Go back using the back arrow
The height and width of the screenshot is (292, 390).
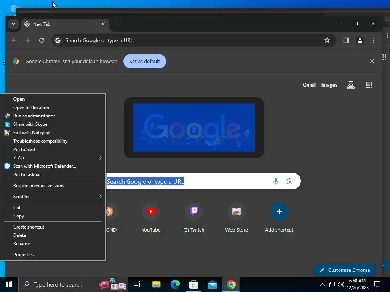(14, 40)
